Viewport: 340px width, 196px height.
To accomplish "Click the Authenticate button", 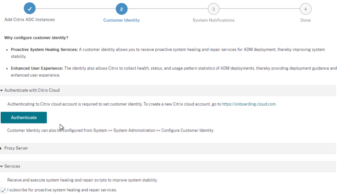I will pos(24,117).
